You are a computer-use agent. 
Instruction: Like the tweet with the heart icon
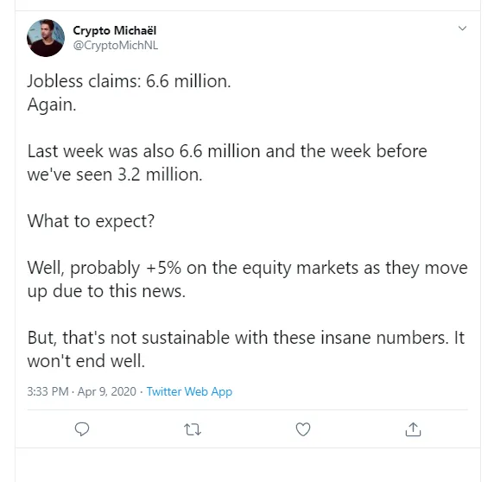pos(303,429)
